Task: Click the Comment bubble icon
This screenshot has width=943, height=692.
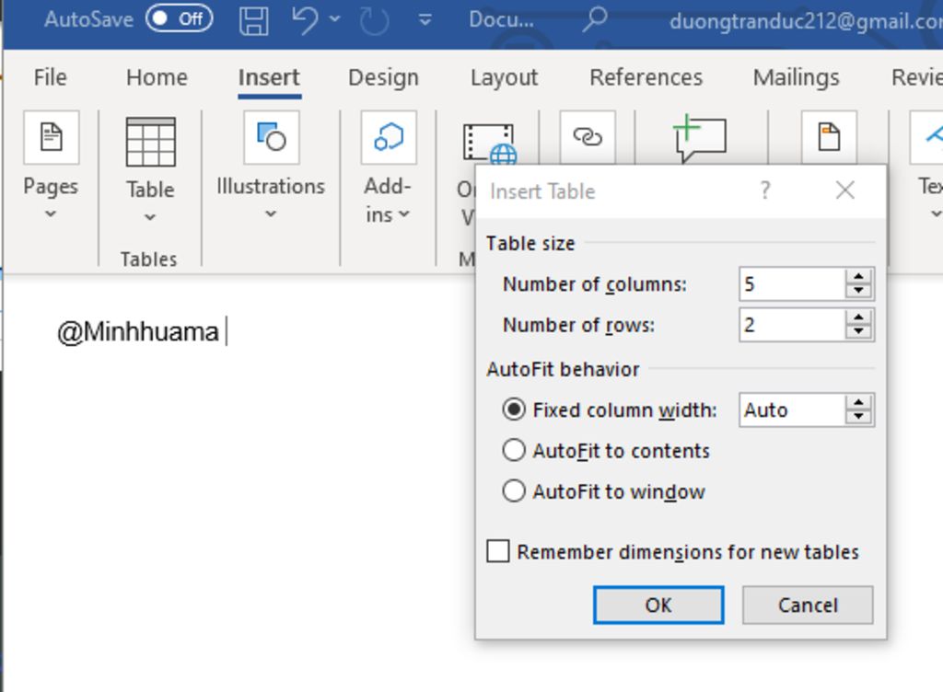Action: pos(700,138)
